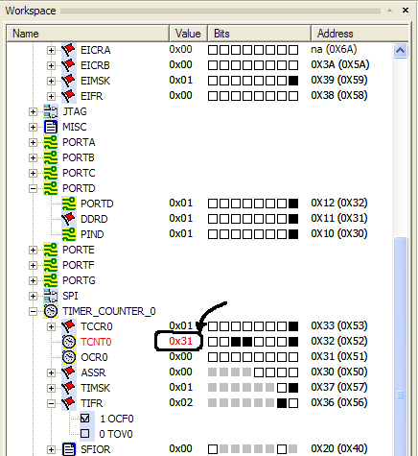
Task: Click the EIFR register flag icon
Action: tap(69, 96)
